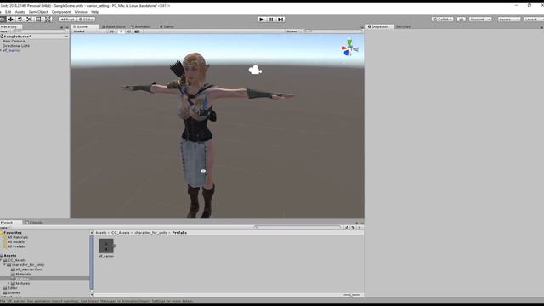The width and height of the screenshot is (544, 306).
Task: Collapse the CC_Assets folder arrow
Action: tap(2, 260)
